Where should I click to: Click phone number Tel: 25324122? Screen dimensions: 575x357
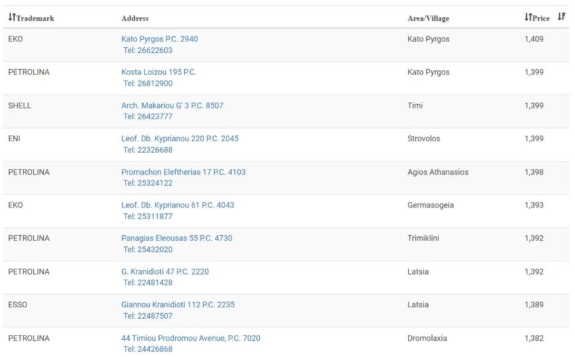148,183
